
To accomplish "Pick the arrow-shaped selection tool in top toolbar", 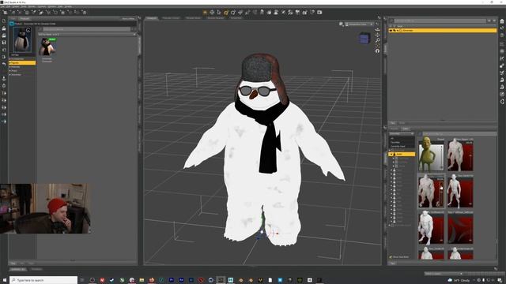I will pos(219,13).
